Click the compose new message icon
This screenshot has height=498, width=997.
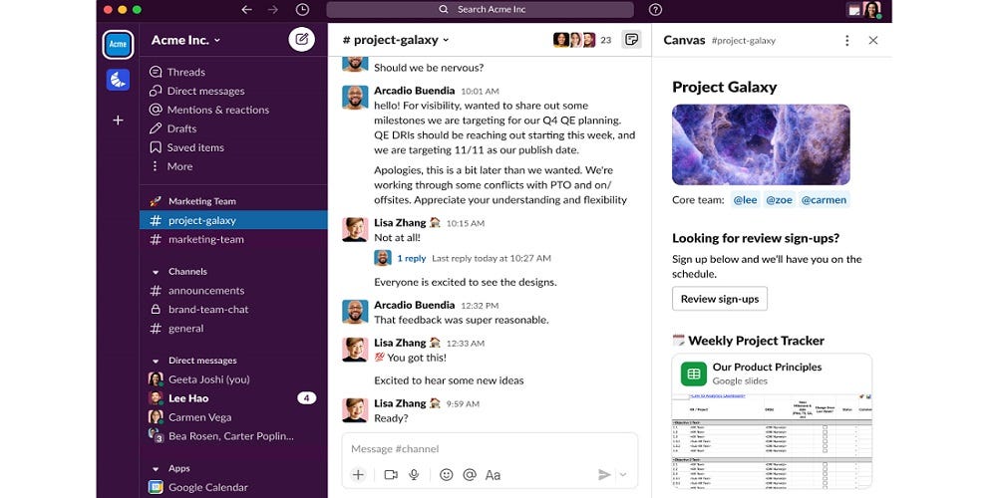(x=301, y=40)
